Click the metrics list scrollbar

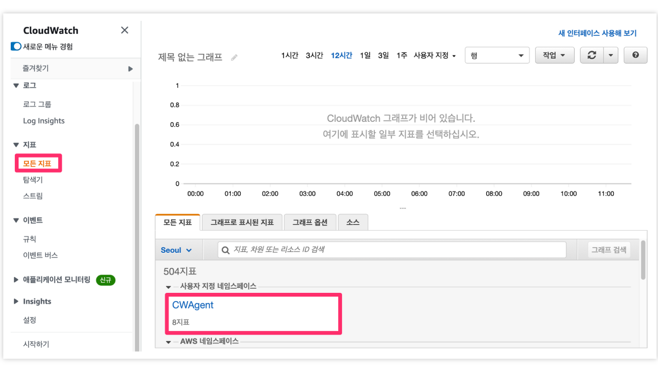coord(643,260)
